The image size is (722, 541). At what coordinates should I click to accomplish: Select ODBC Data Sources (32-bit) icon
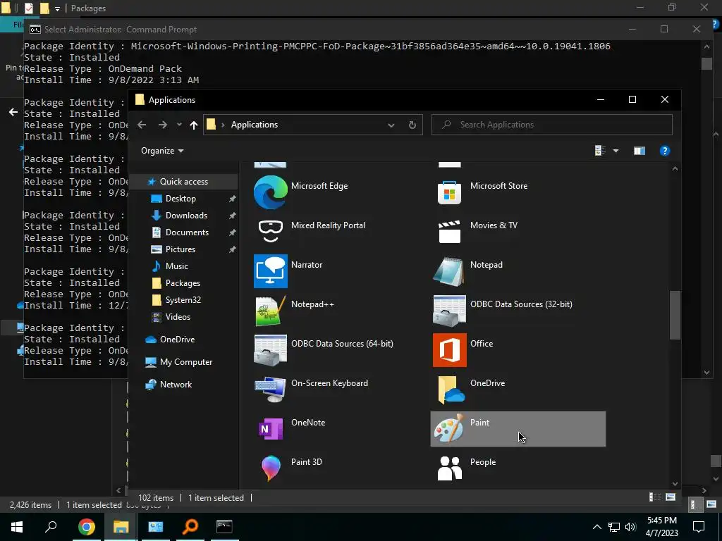click(x=449, y=311)
